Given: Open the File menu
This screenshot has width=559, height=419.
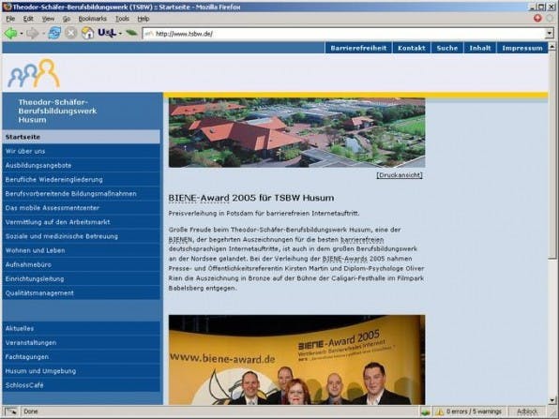Looking at the screenshot, I should 10,19.
